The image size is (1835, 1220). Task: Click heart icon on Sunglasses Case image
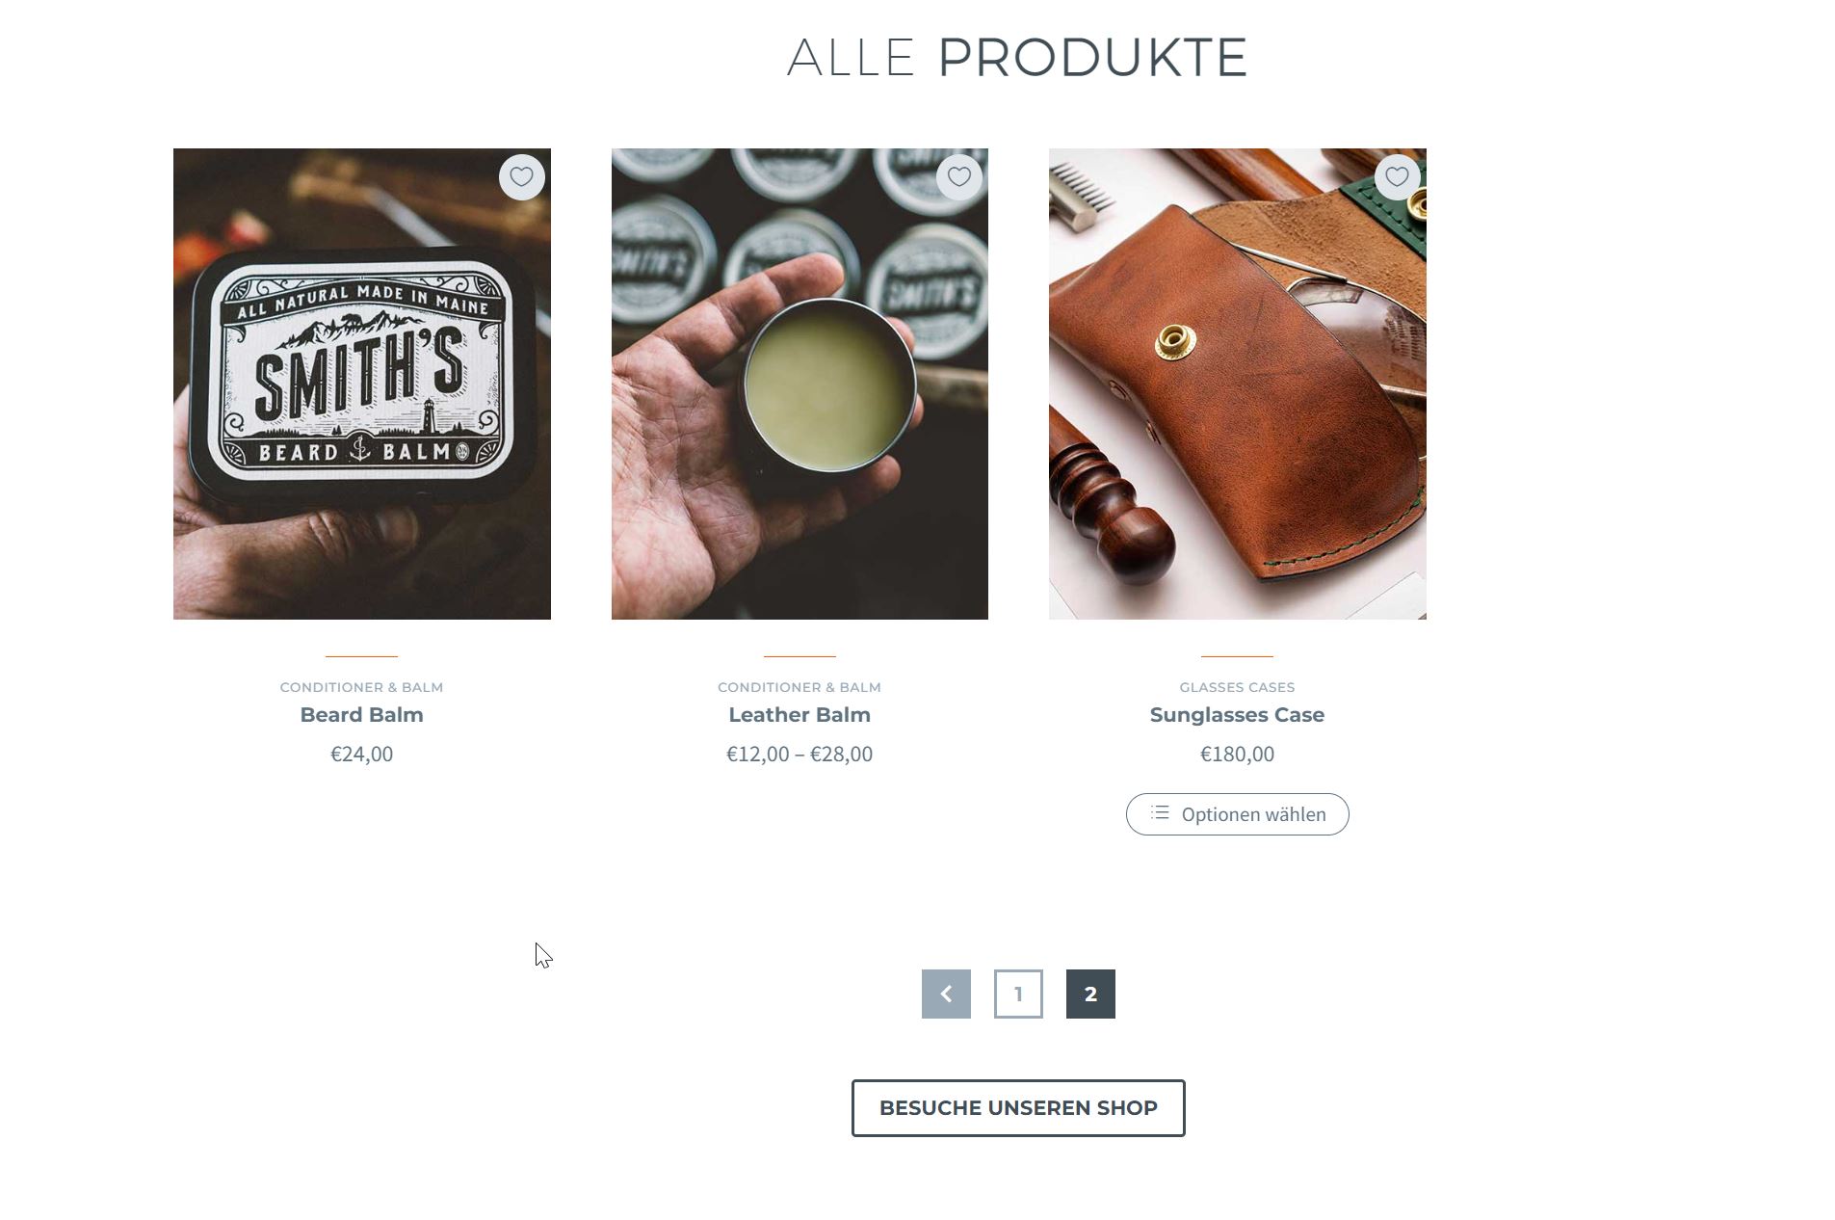(x=1397, y=177)
